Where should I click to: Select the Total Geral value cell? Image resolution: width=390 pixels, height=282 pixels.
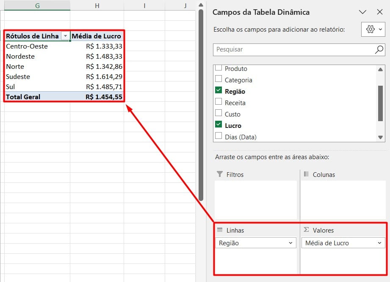pos(97,97)
